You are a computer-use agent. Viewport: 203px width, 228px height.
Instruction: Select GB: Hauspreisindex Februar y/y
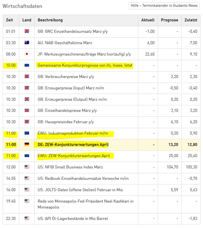pyautogui.click(x=66, y=122)
